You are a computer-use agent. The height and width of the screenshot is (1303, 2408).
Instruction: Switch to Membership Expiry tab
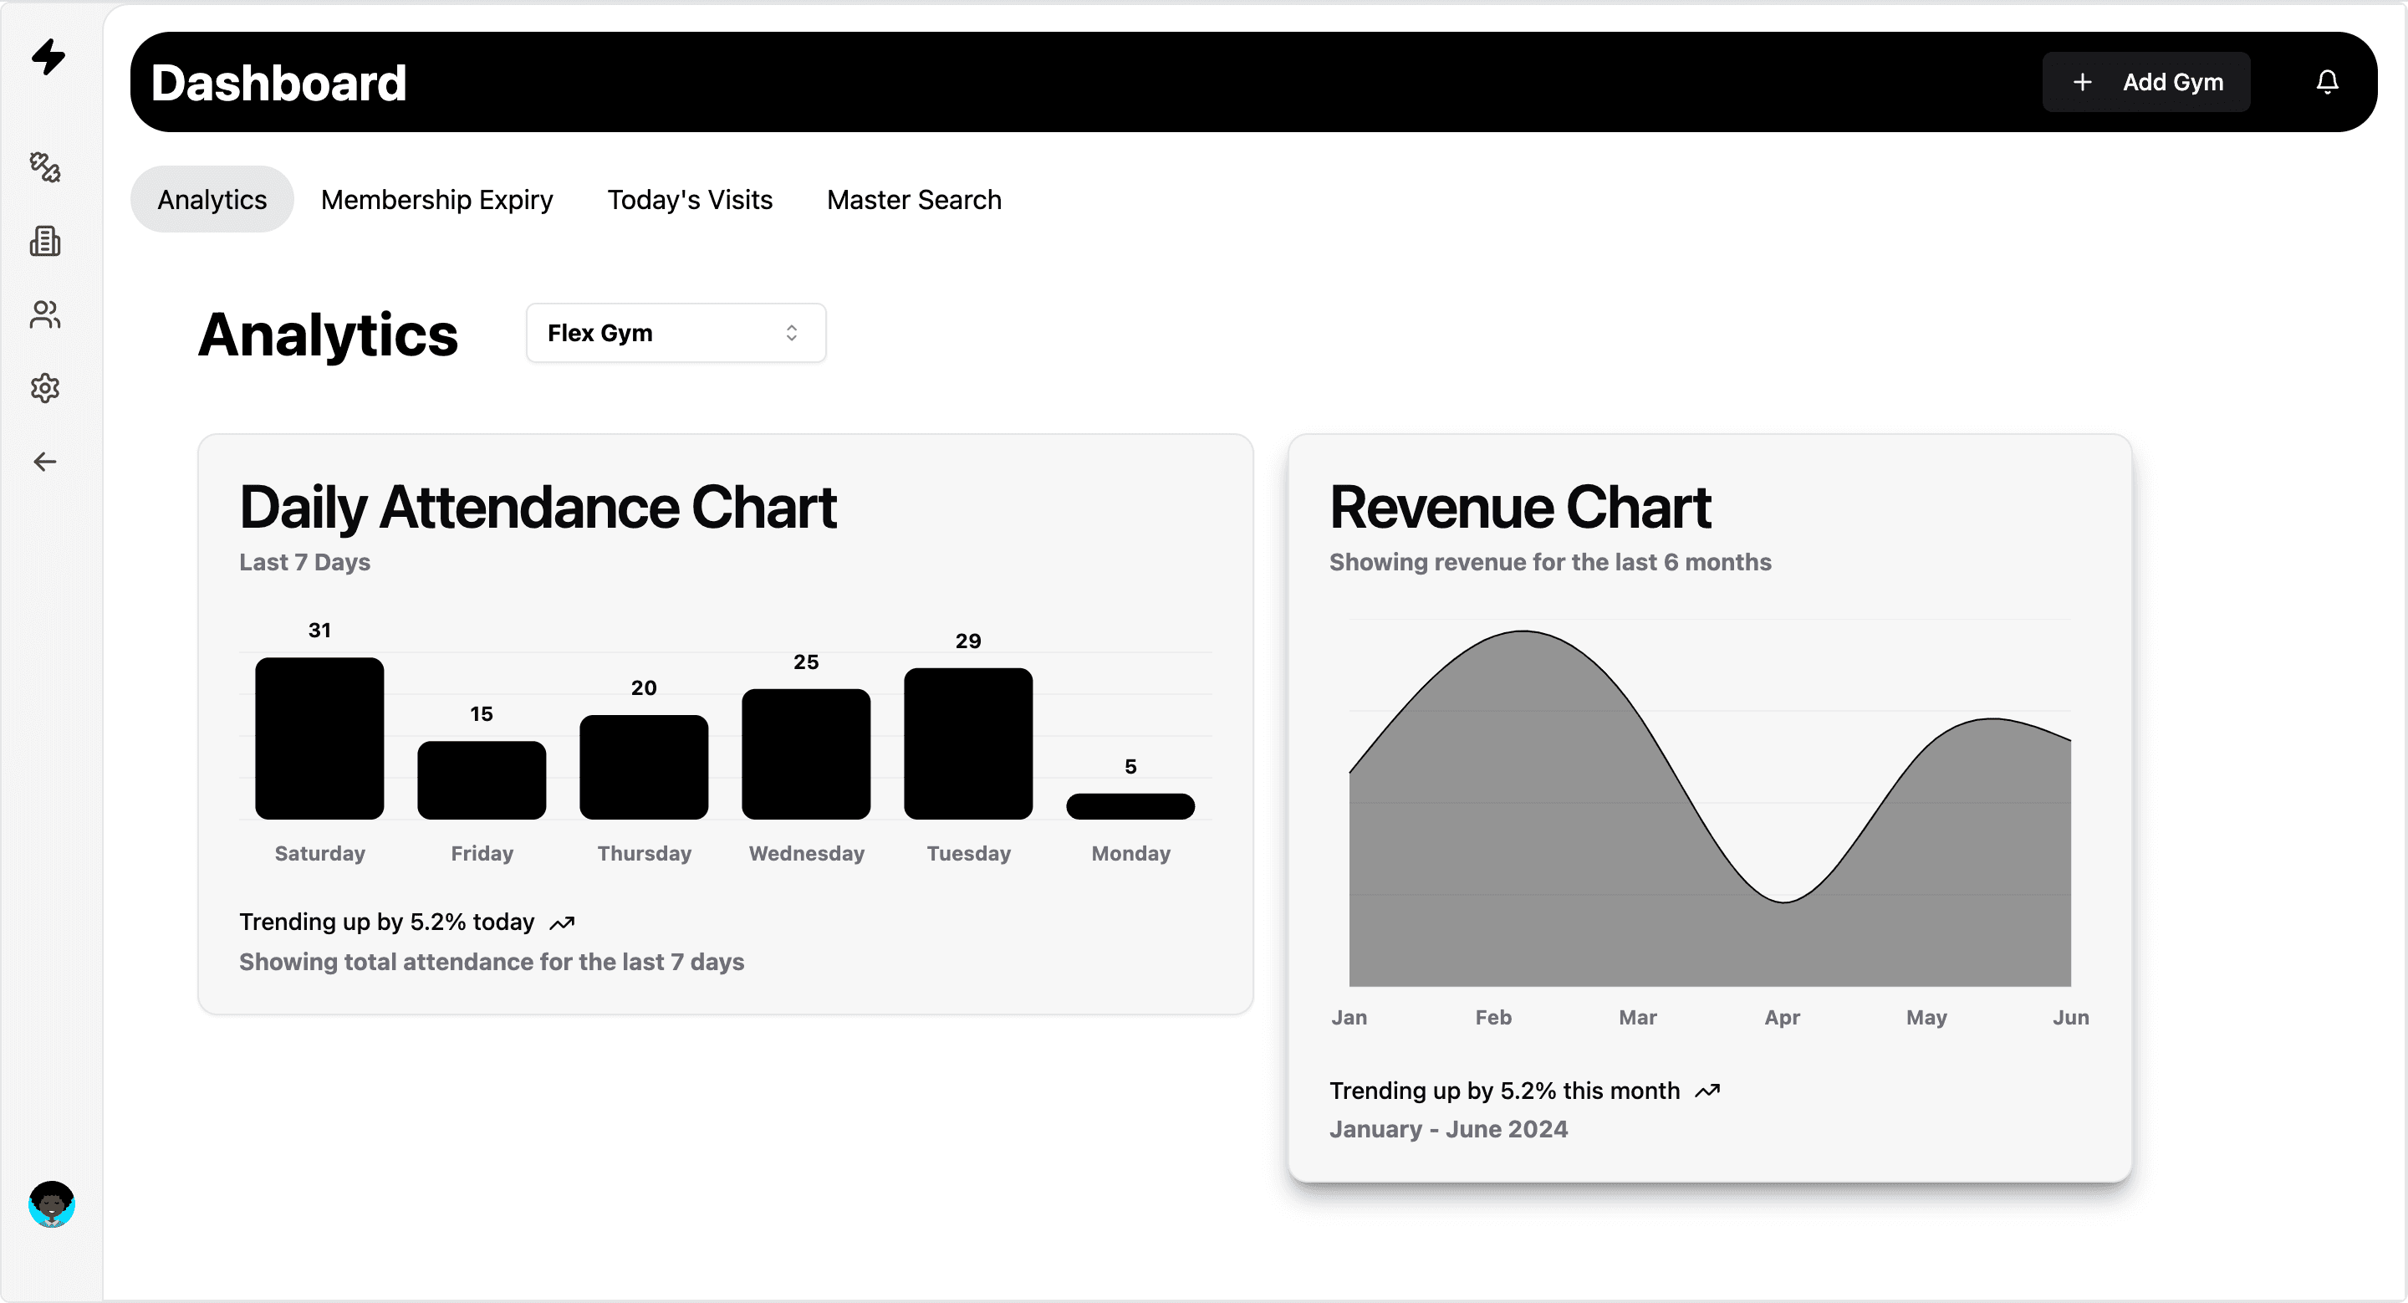[436, 199]
